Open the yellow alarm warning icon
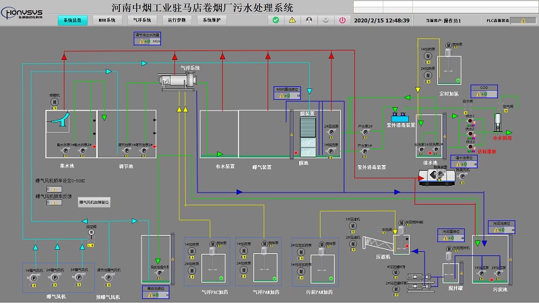Screen dimensions: 539x303 [x=292, y=20]
